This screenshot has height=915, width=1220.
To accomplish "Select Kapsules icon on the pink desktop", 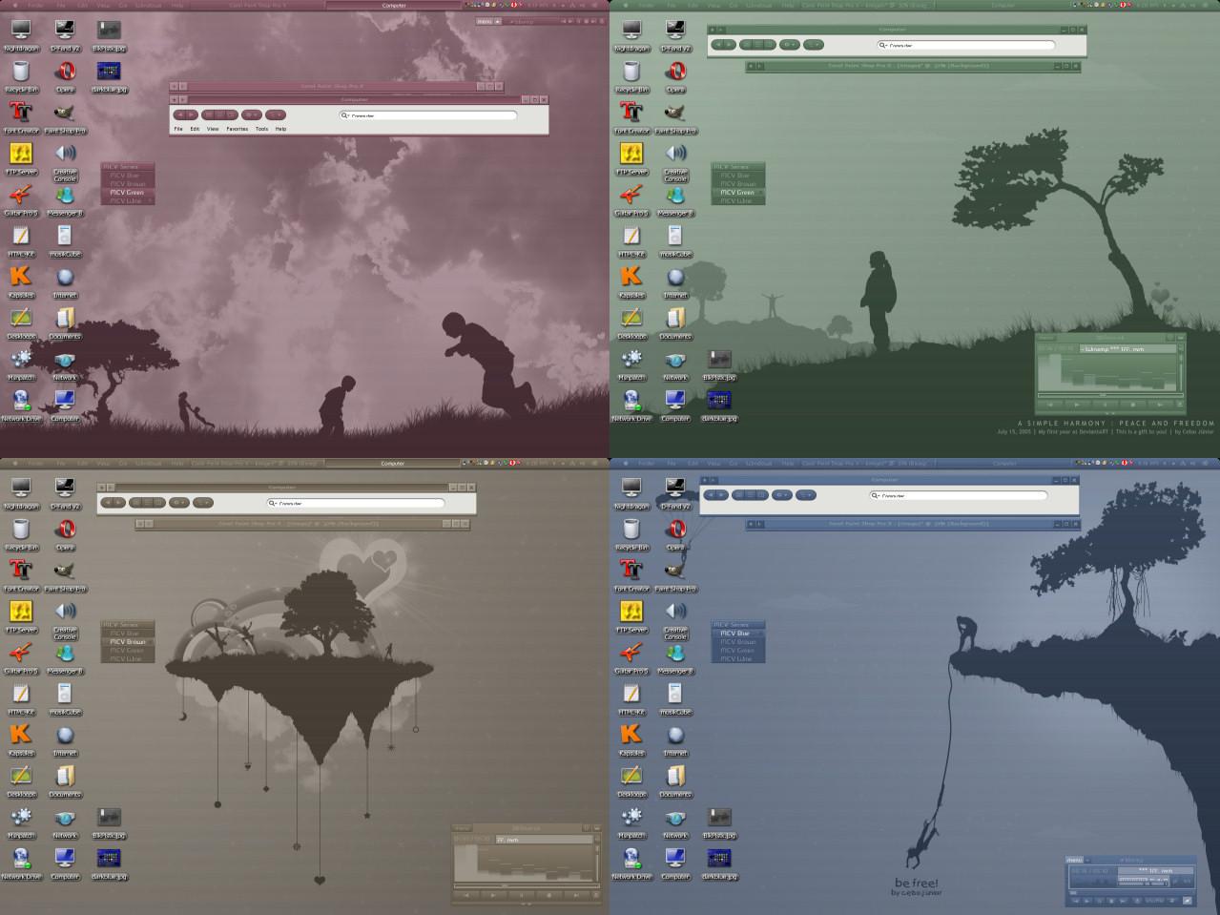I will tap(21, 281).
